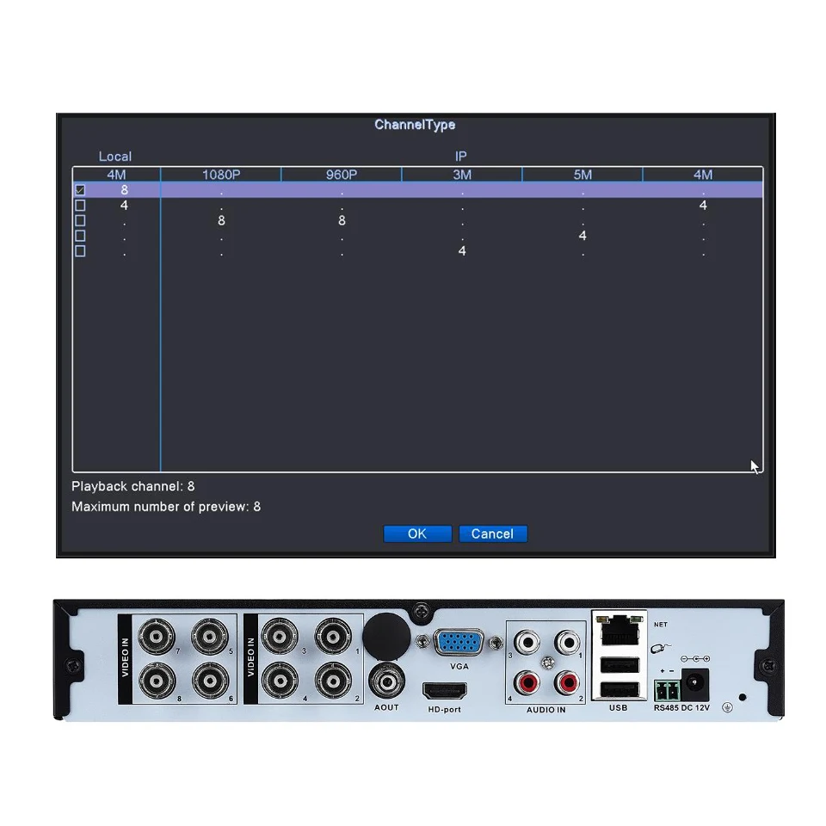
Task: Tick checkbox for Local 4 plus IP 4M 4 row
Action: (80, 205)
